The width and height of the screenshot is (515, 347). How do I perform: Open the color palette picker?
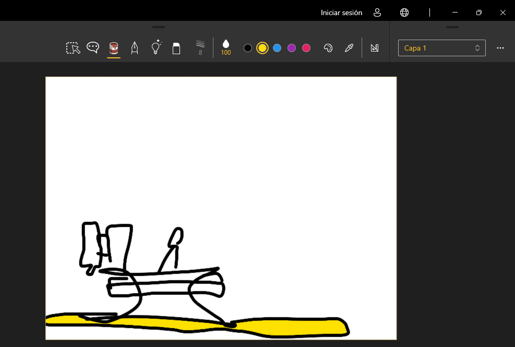tap(328, 48)
